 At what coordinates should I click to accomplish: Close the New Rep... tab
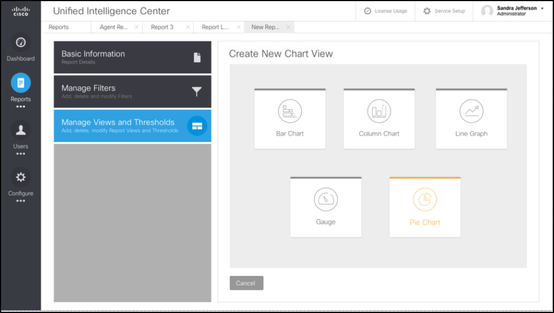click(288, 27)
